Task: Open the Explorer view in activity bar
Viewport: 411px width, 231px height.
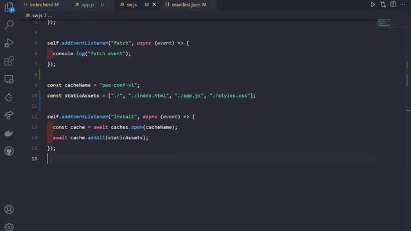Action: [x=9, y=7]
